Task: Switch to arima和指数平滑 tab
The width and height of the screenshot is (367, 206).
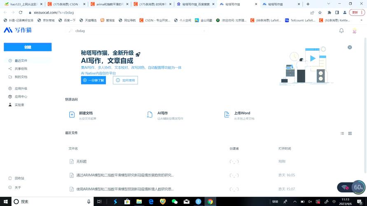Action: pyautogui.click(x=110, y=4)
